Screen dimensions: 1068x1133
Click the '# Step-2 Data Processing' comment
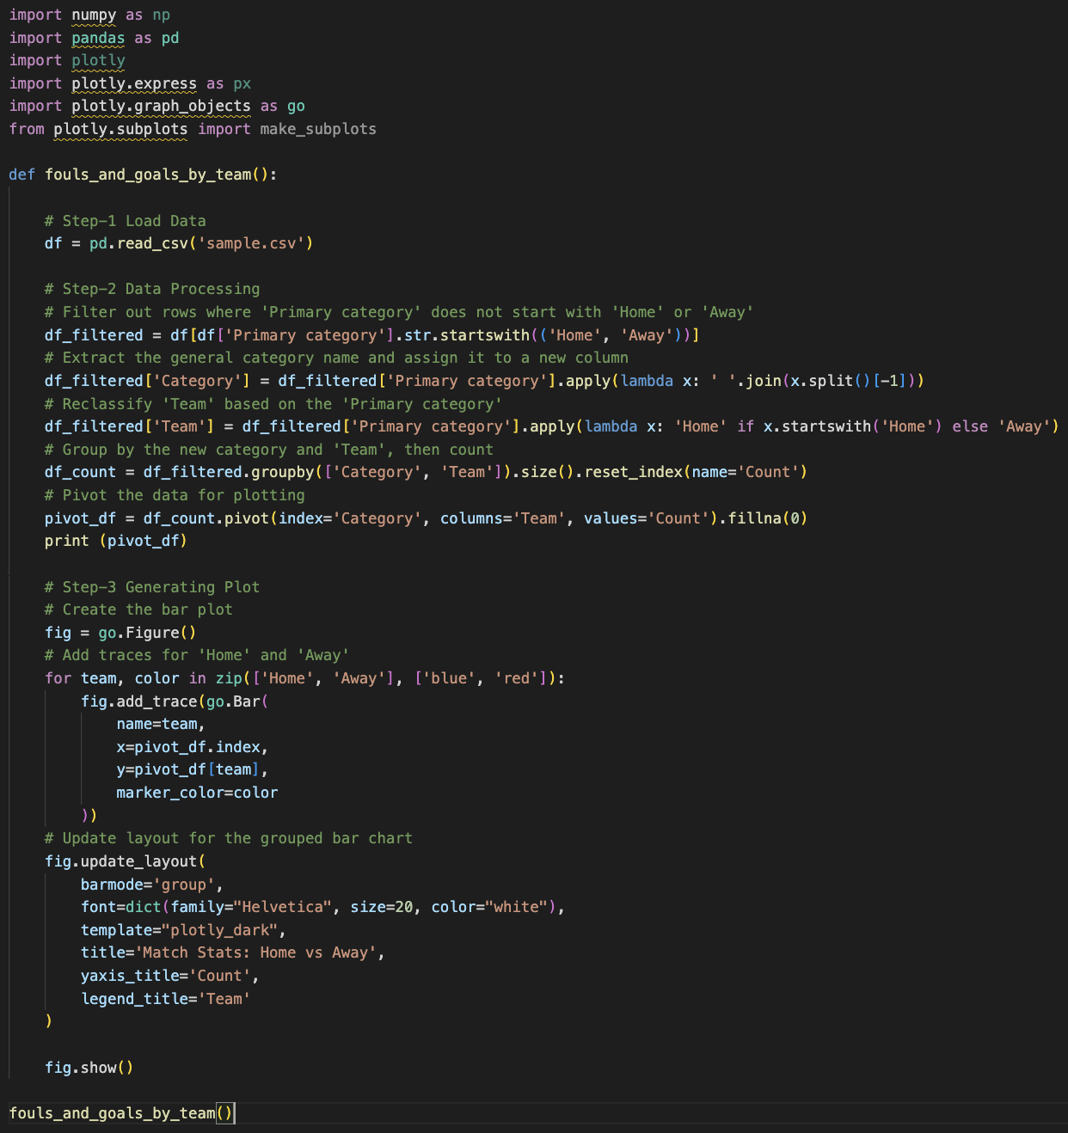pyautogui.click(x=152, y=289)
